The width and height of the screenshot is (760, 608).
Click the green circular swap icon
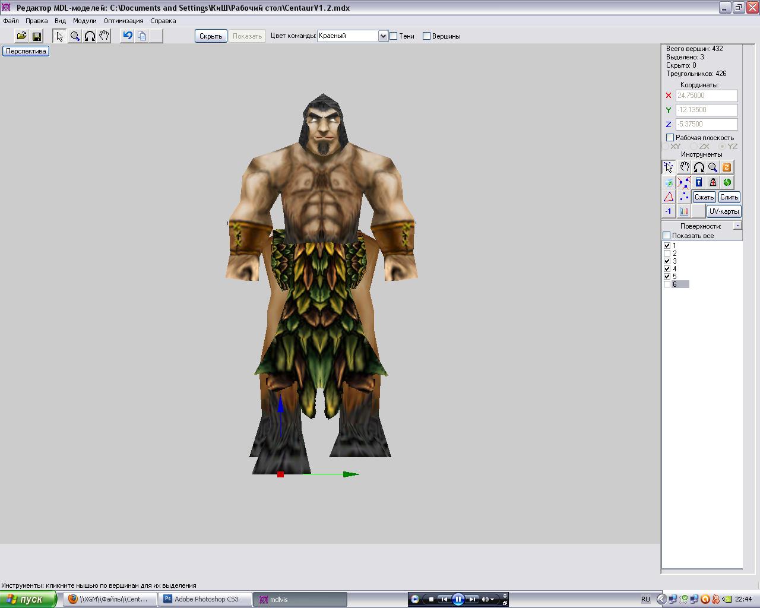(x=727, y=182)
